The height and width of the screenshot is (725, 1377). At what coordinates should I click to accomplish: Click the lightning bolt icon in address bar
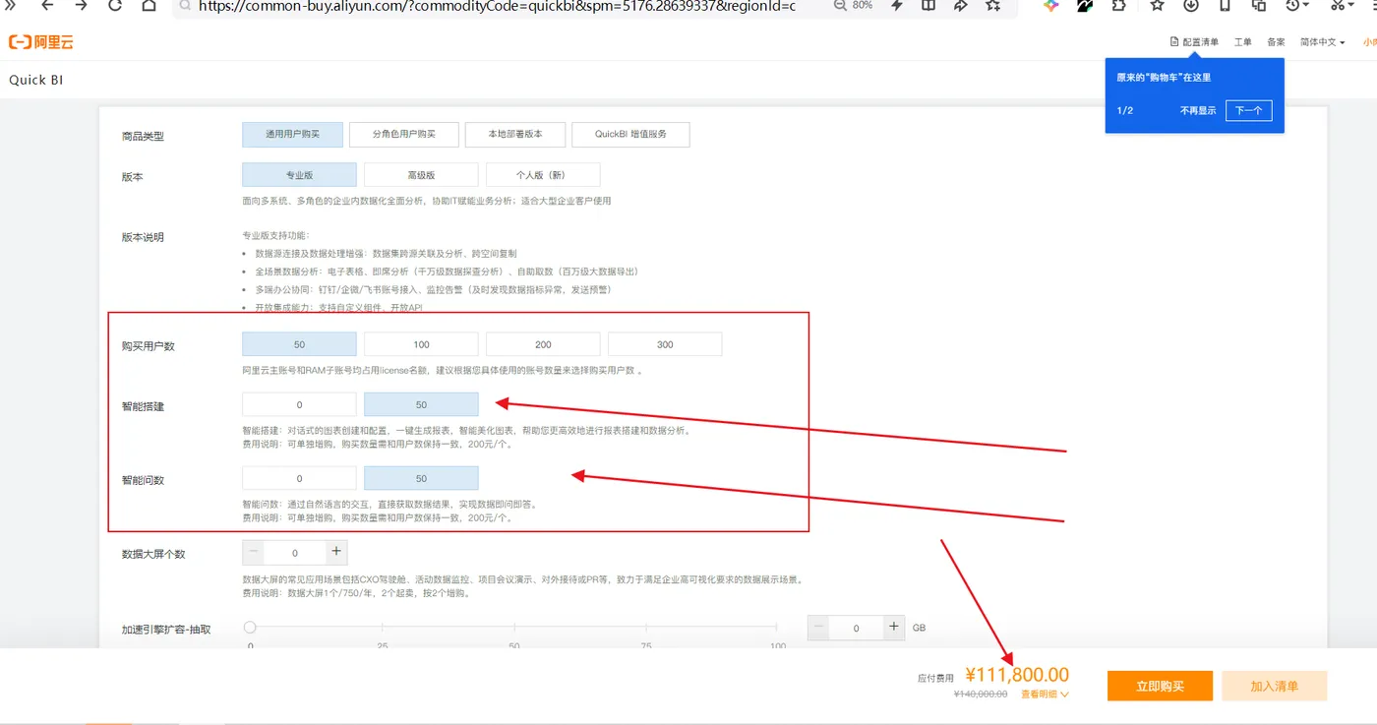pyautogui.click(x=897, y=5)
